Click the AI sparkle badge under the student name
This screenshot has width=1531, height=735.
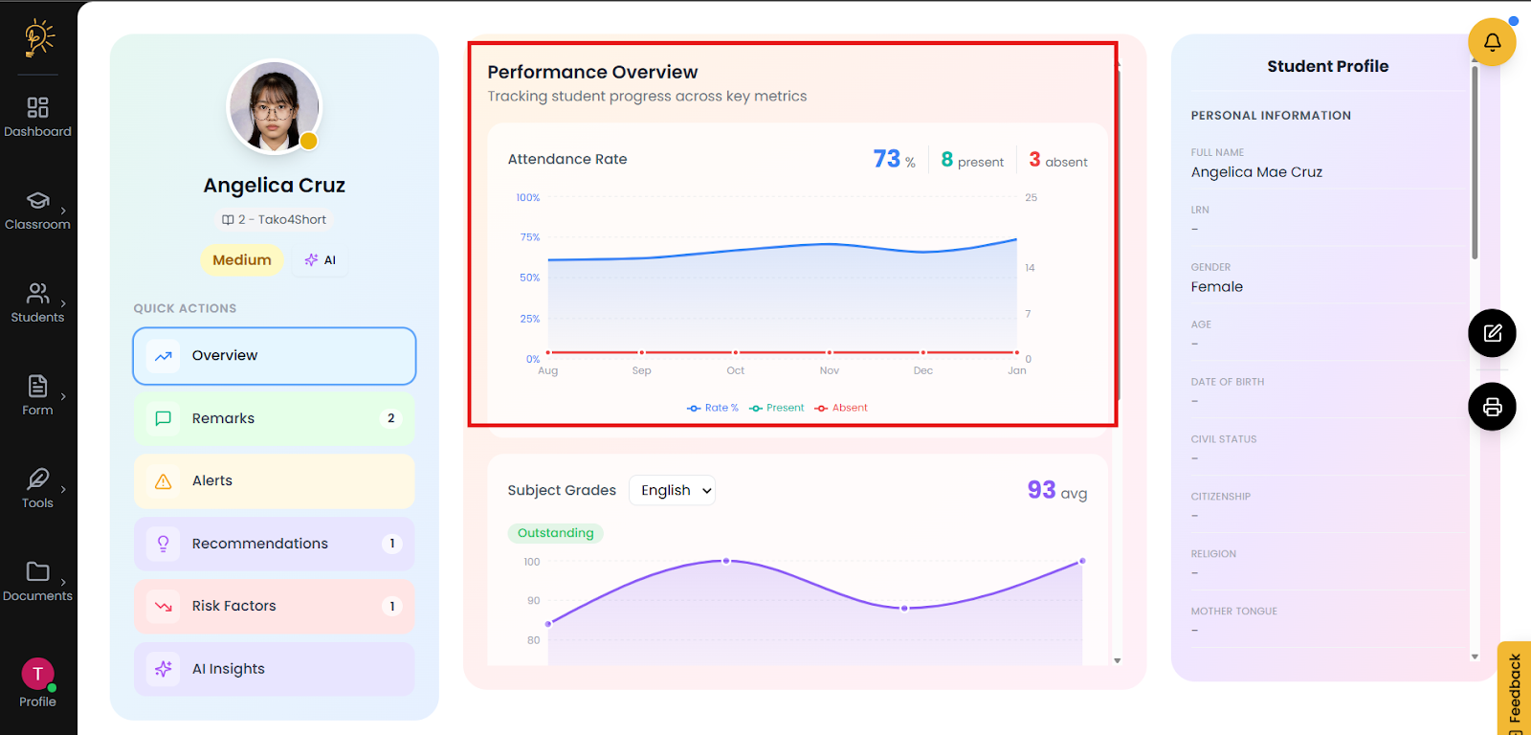click(x=321, y=260)
